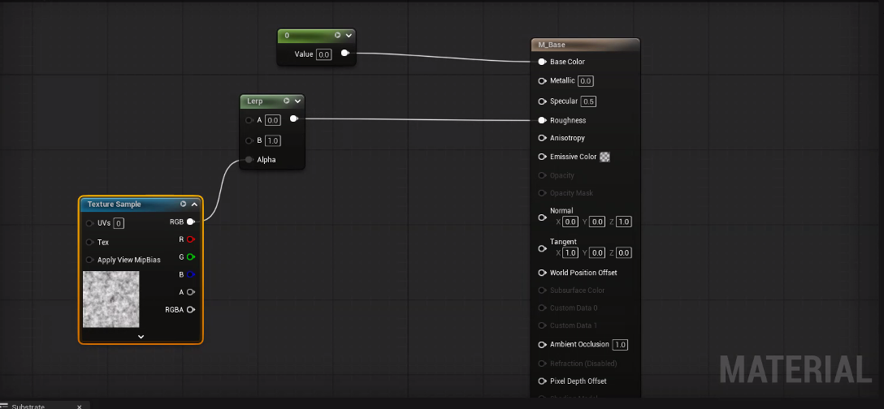Select the M_Base node title
Viewport: 884px width, 409px height.
552,45
